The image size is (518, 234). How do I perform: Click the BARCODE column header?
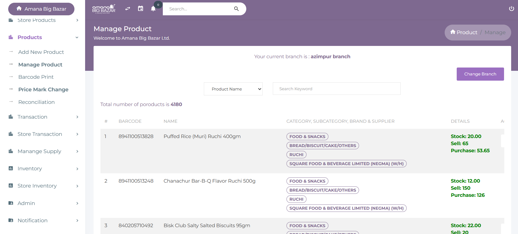(x=130, y=121)
